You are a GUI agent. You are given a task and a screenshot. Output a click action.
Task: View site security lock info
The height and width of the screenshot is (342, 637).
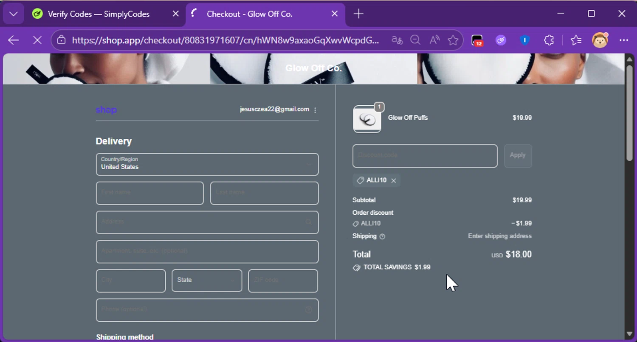tap(61, 40)
